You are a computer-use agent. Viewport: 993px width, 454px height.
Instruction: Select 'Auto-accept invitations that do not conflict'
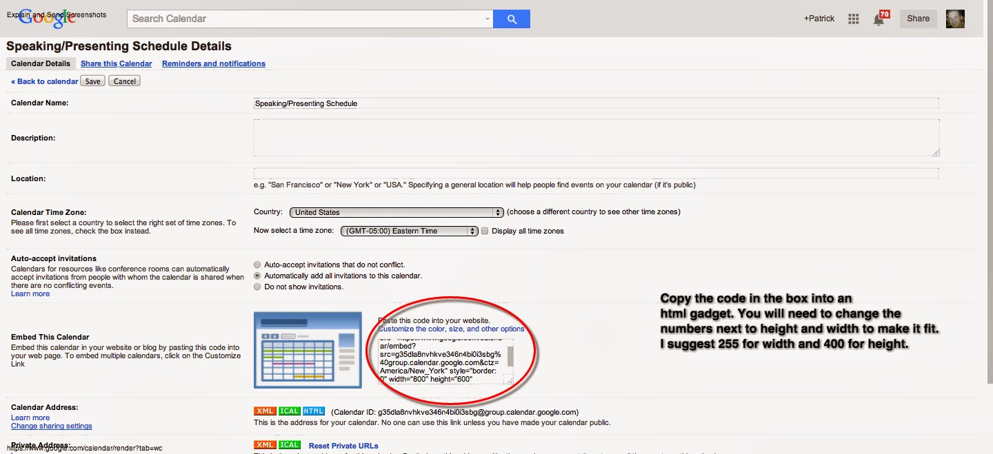pyautogui.click(x=258, y=265)
